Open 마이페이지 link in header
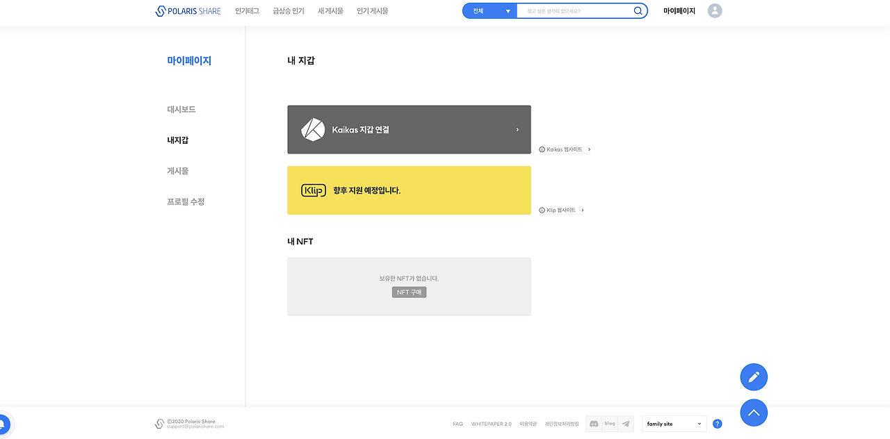The width and height of the screenshot is (890, 439). pos(679,11)
